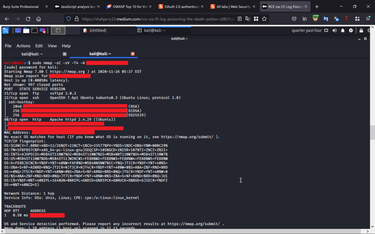
Task: Click the translate page icon in address bar
Action: click(x=248, y=19)
